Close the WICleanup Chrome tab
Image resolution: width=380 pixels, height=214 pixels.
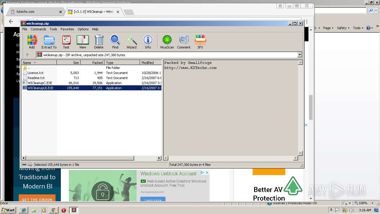(118, 12)
